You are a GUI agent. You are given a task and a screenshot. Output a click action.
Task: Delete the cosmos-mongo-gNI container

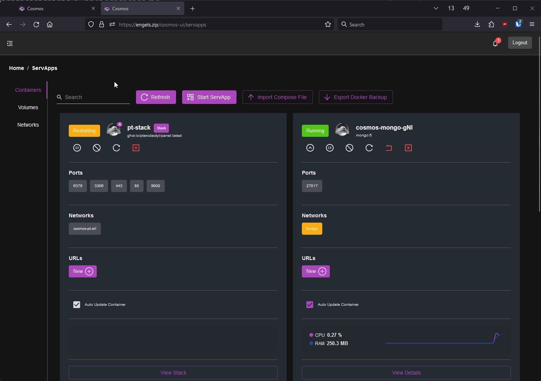click(x=408, y=148)
